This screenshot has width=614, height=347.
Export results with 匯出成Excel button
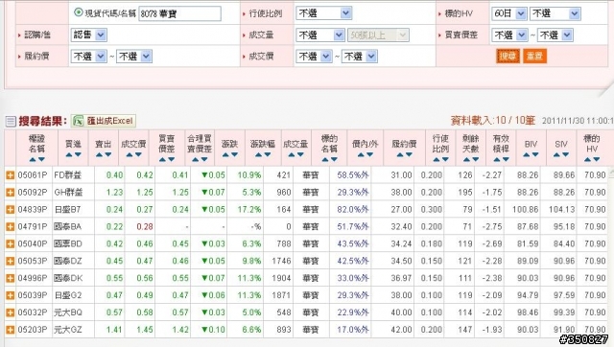click(x=104, y=121)
